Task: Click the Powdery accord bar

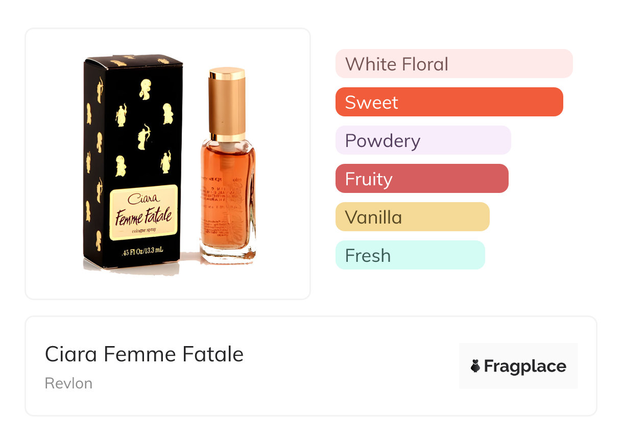Action: pyautogui.click(x=423, y=140)
